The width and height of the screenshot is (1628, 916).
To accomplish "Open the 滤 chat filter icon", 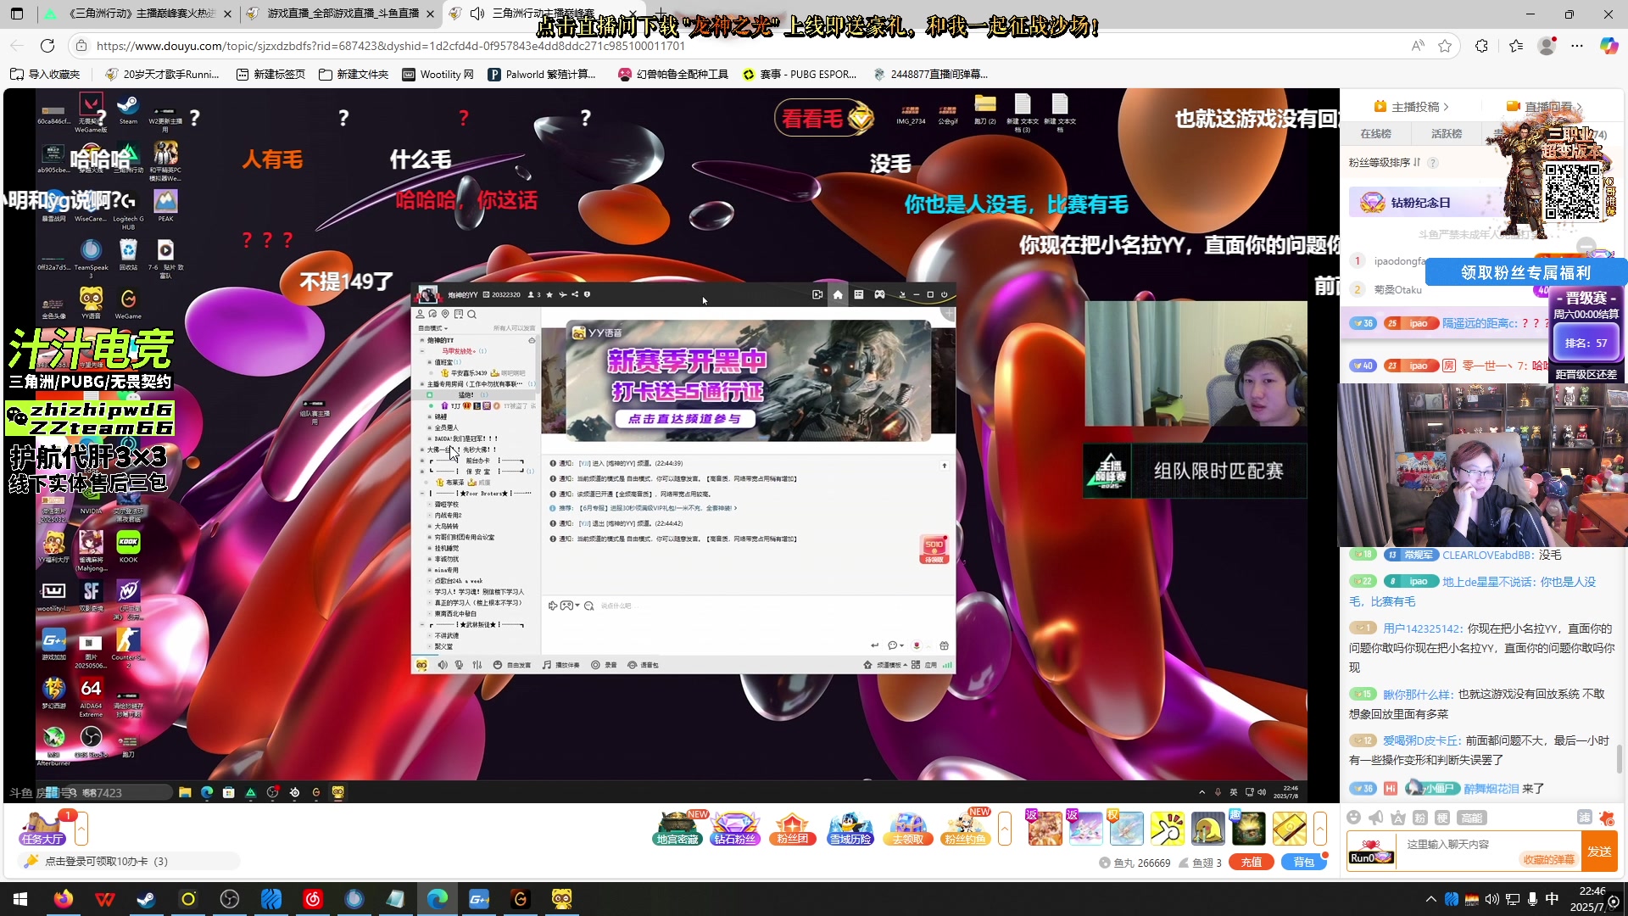I will coord(1584,817).
